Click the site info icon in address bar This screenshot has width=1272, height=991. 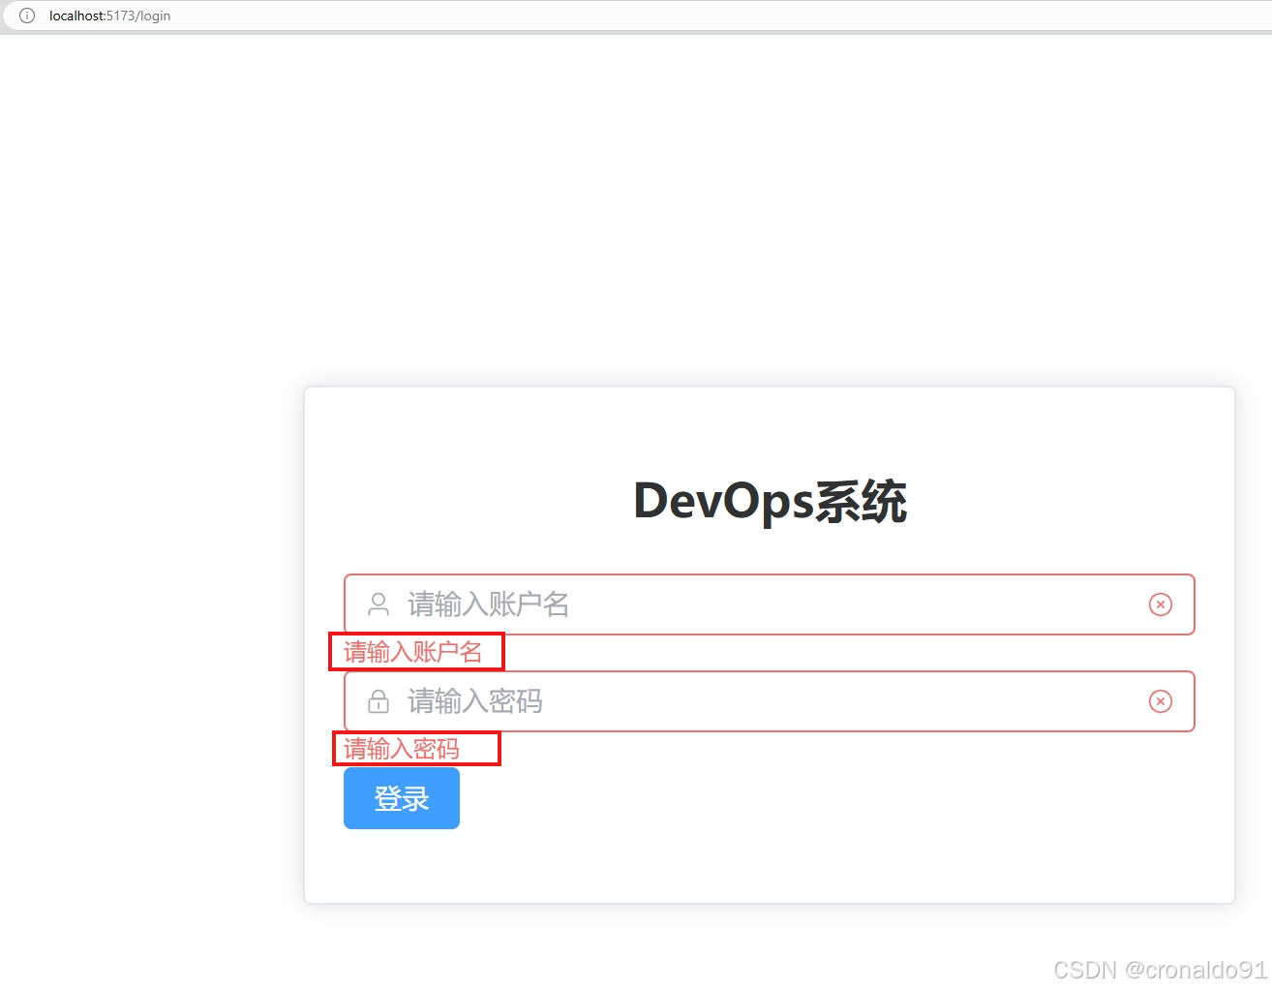click(x=27, y=15)
